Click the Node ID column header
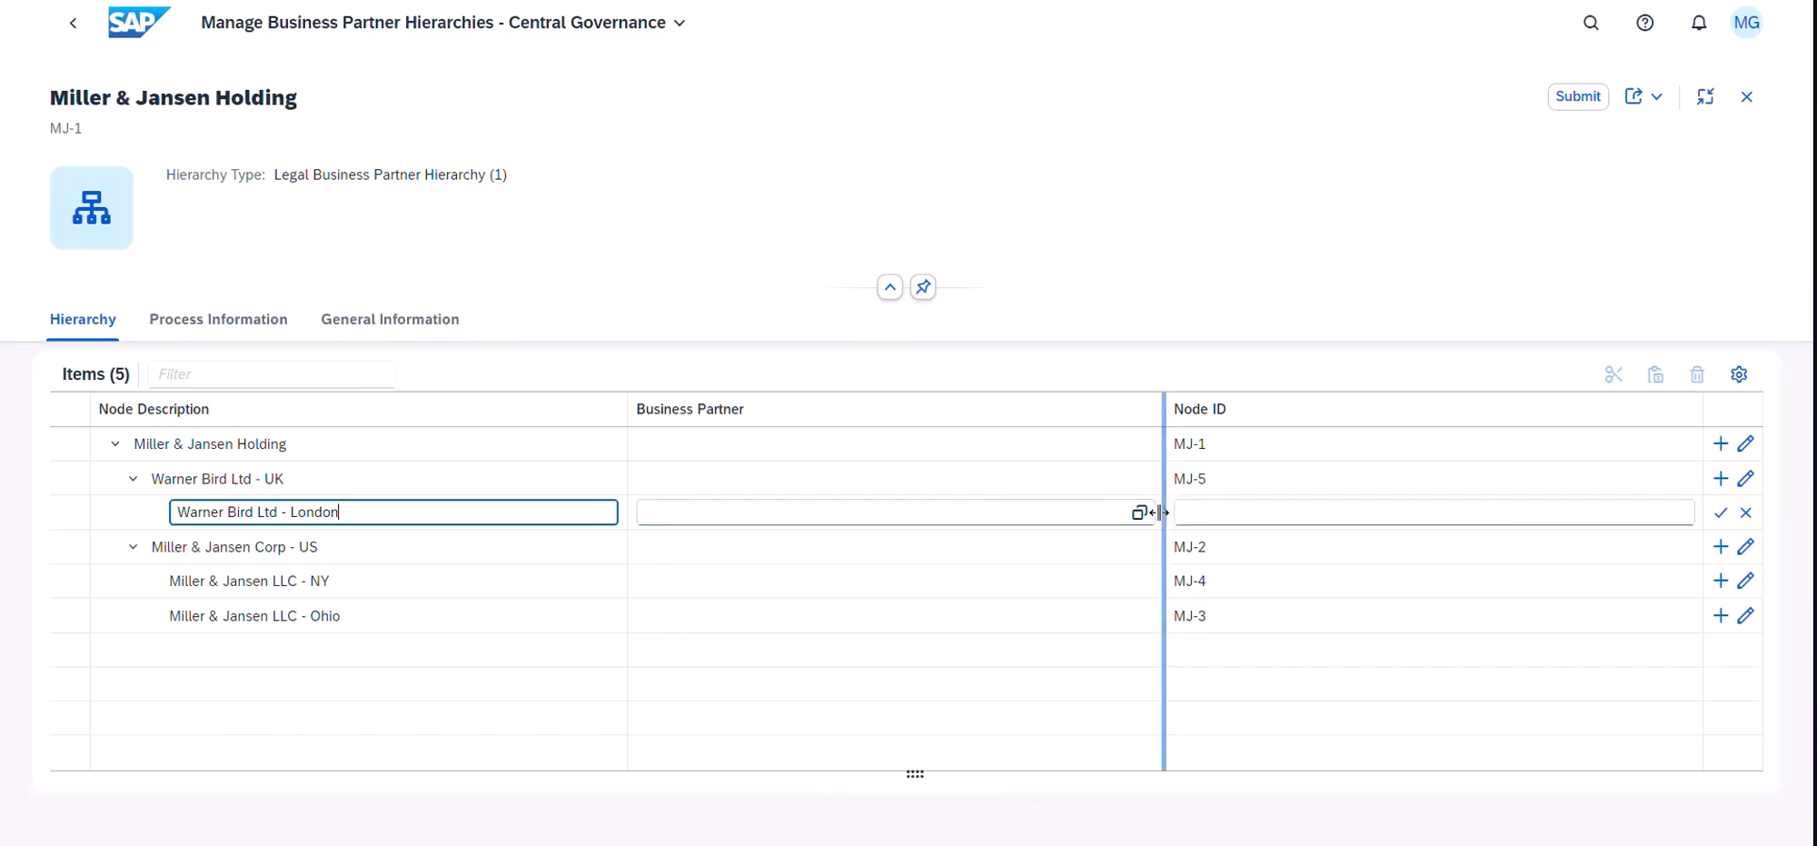 coord(1434,409)
